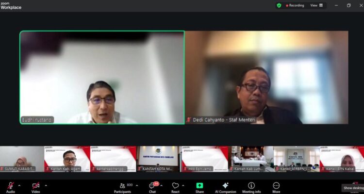Open Meeting info
Screen dimensions: 364x194
pos(251,186)
